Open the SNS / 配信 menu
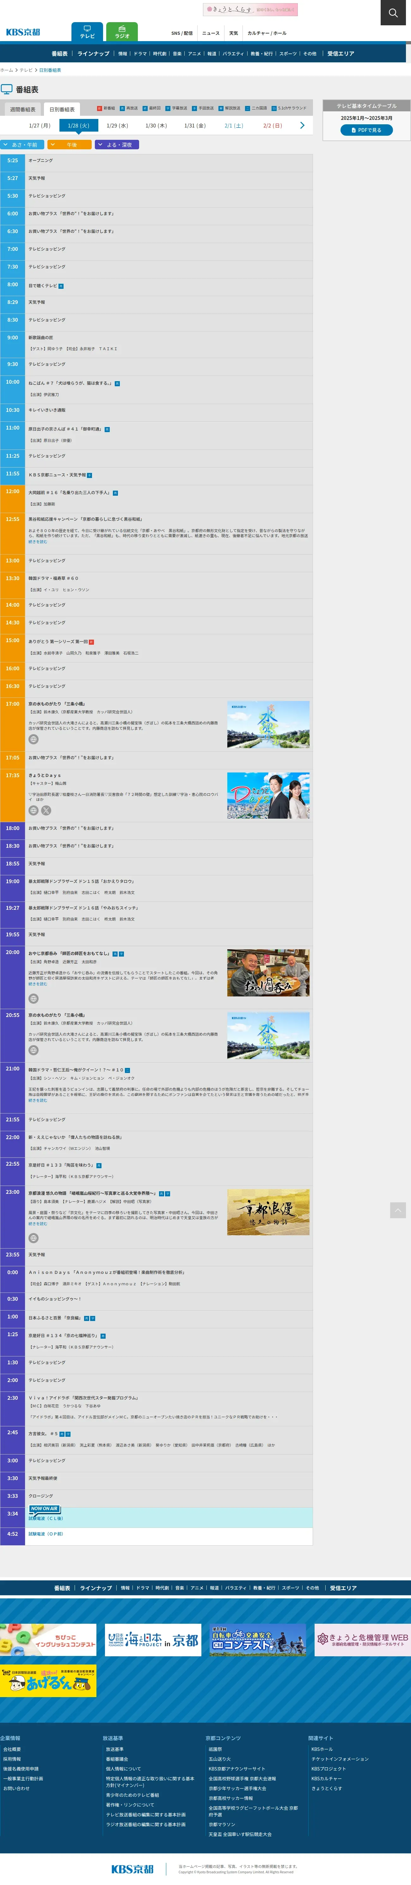 [182, 33]
